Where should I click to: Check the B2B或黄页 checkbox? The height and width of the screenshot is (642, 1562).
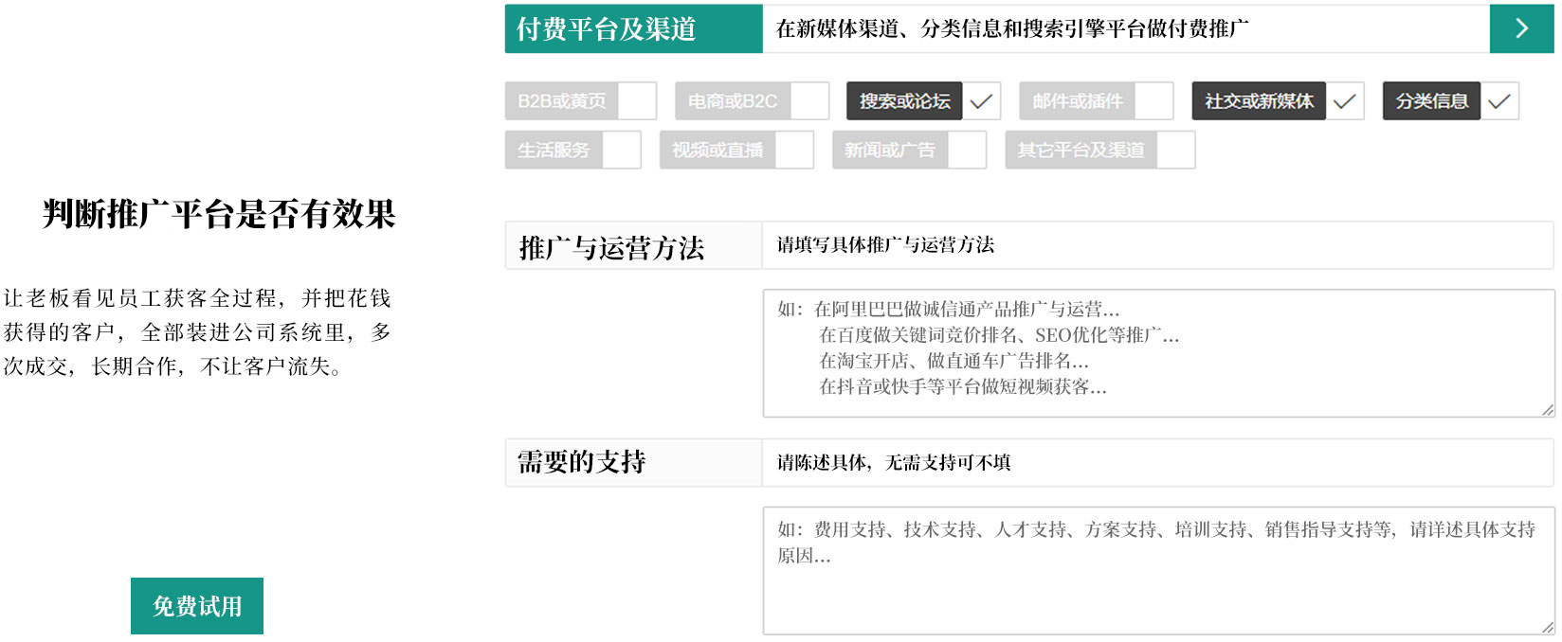pyautogui.click(x=637, y=101)
